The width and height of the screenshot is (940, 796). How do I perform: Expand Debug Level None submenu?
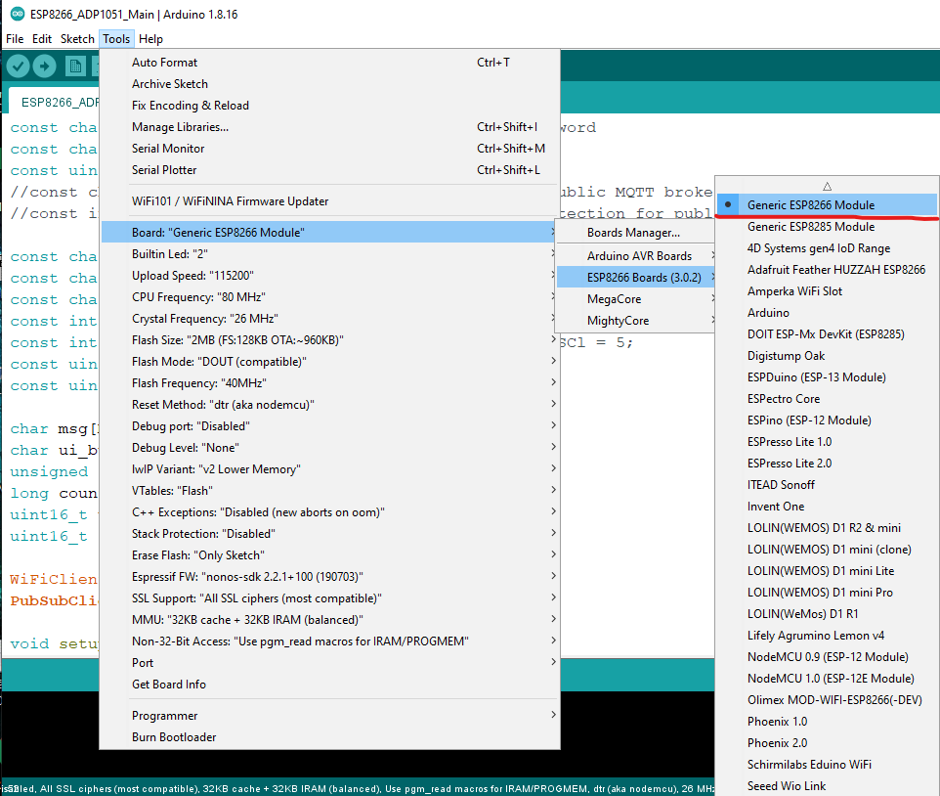tap(331, 448)
